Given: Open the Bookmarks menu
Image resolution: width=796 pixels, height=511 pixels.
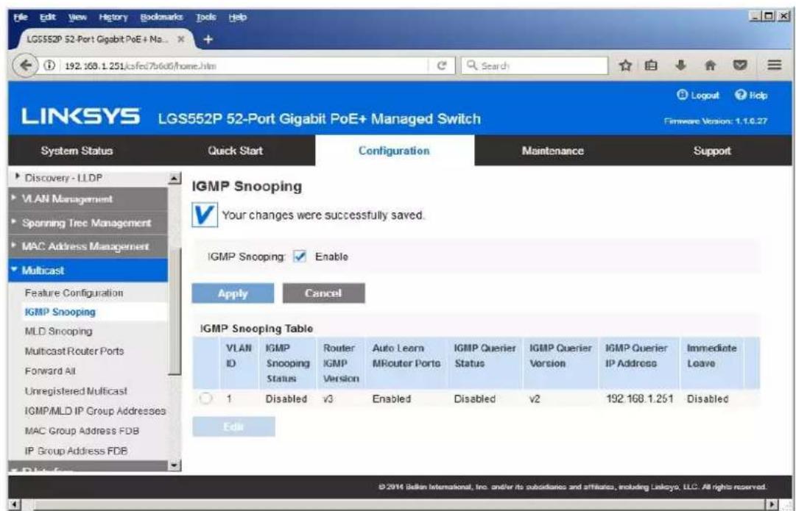Looking at the screenshot, I should coord(161,17).
